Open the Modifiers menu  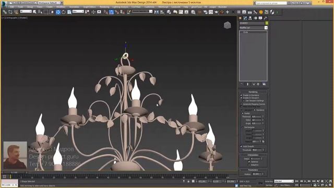click(61, 7)
